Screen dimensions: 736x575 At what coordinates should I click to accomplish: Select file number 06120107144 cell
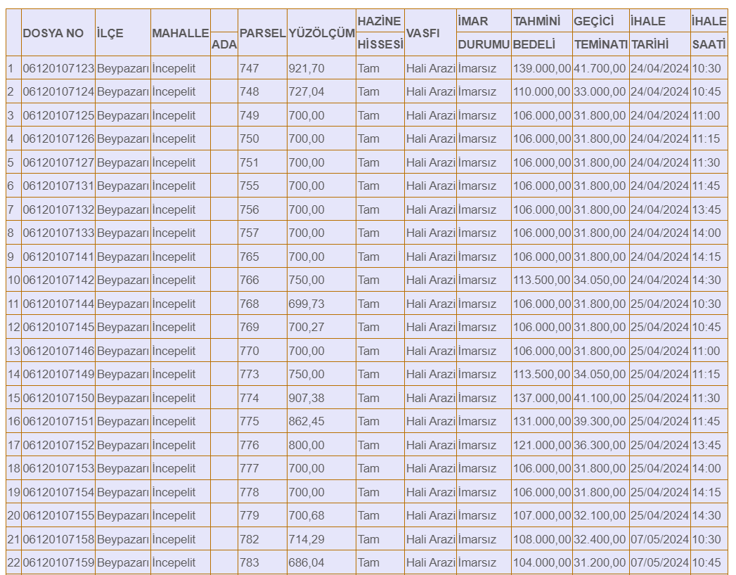pos(58,304)
